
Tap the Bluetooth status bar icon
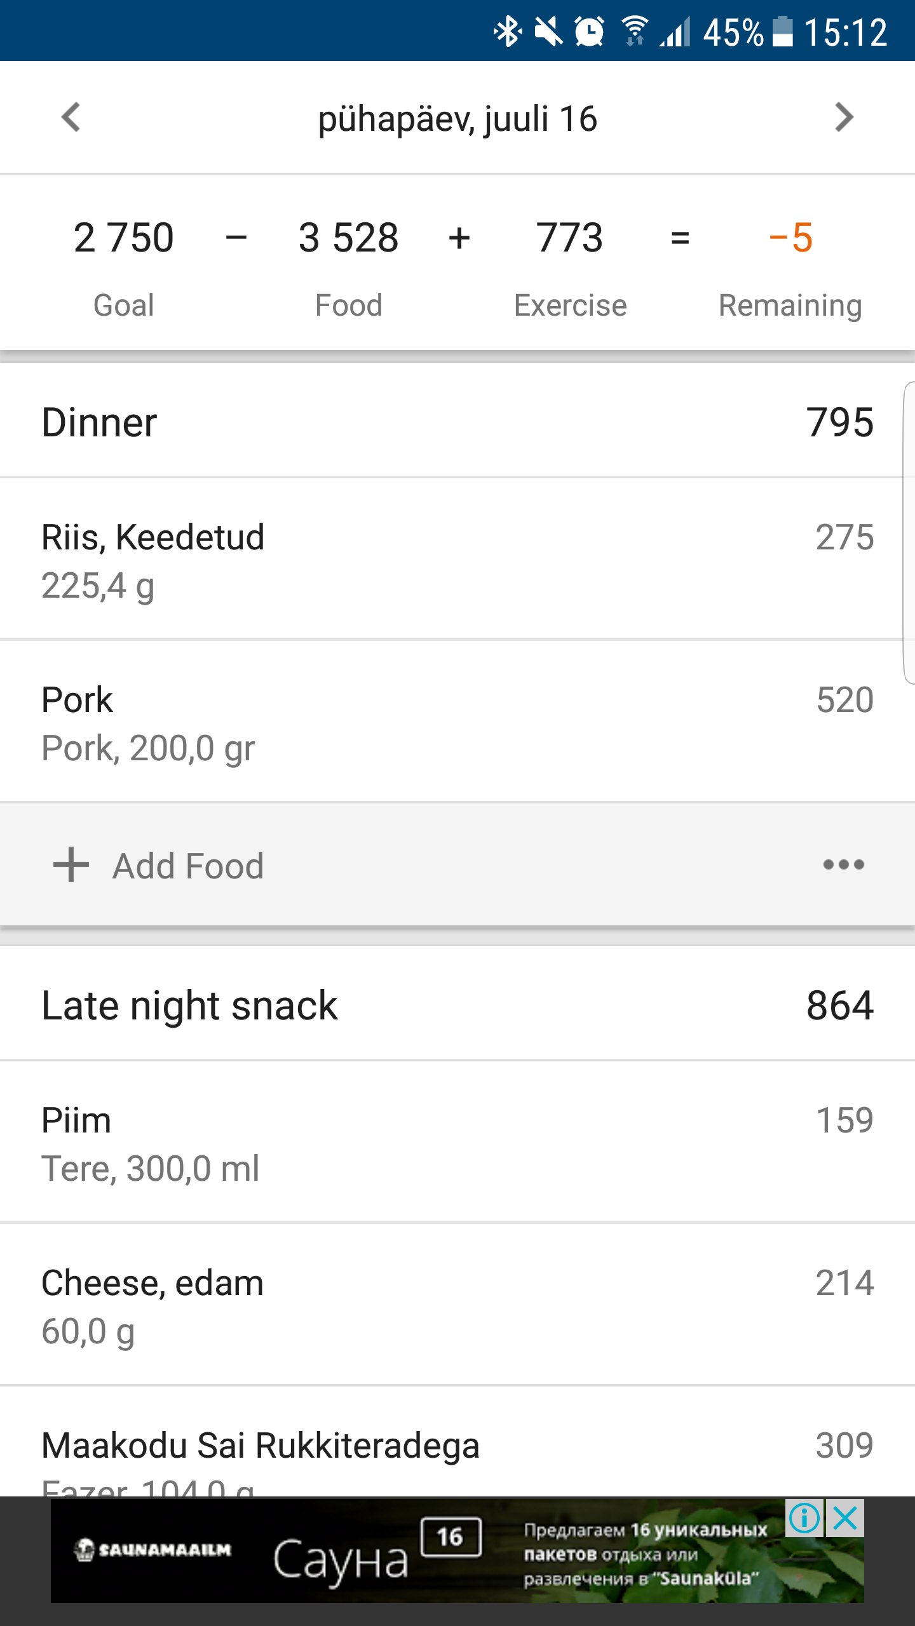508,31
